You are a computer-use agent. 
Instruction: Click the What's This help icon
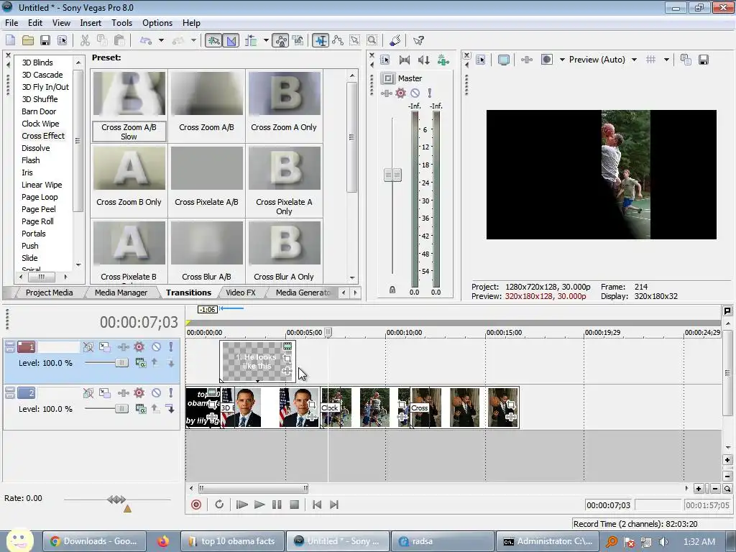coord(418,40)
